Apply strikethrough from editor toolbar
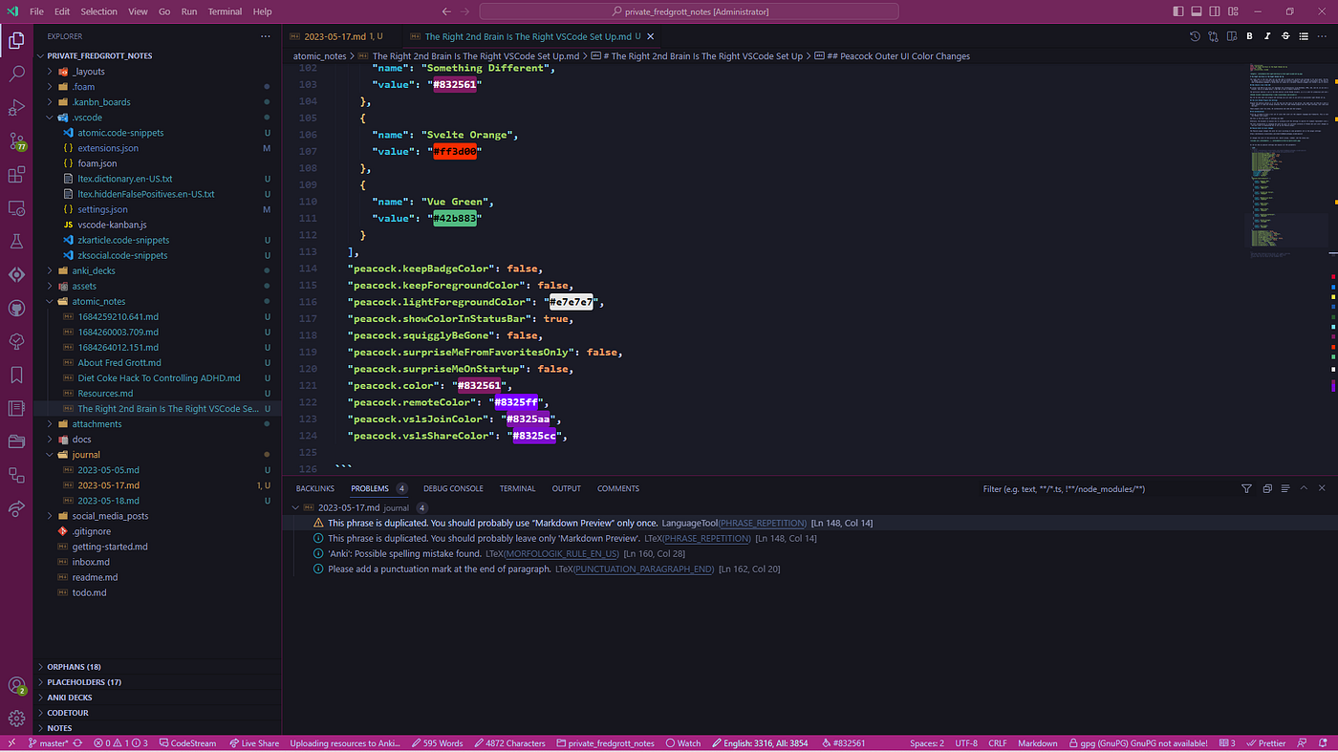 click(x=1285, y=36)
